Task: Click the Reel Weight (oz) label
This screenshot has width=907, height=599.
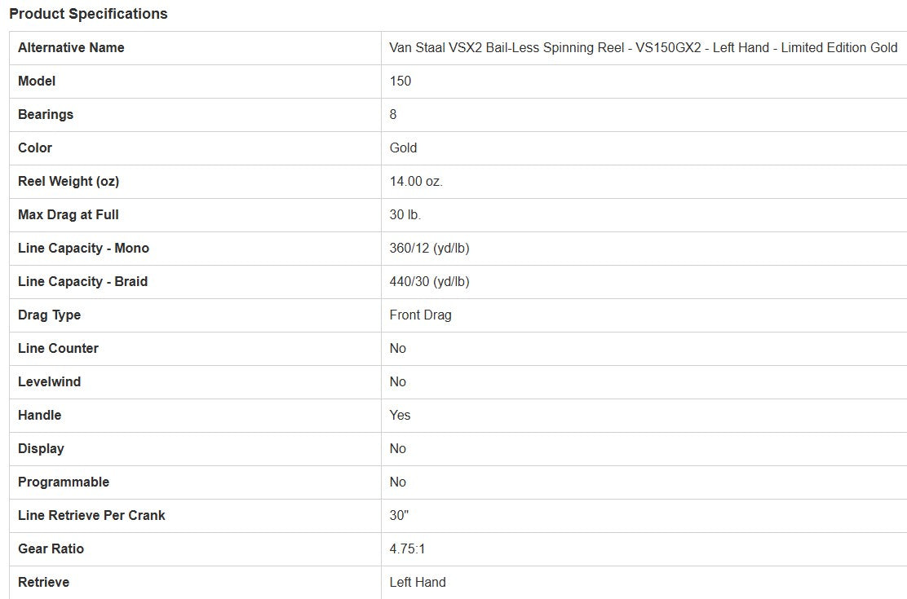Action: 69,181
